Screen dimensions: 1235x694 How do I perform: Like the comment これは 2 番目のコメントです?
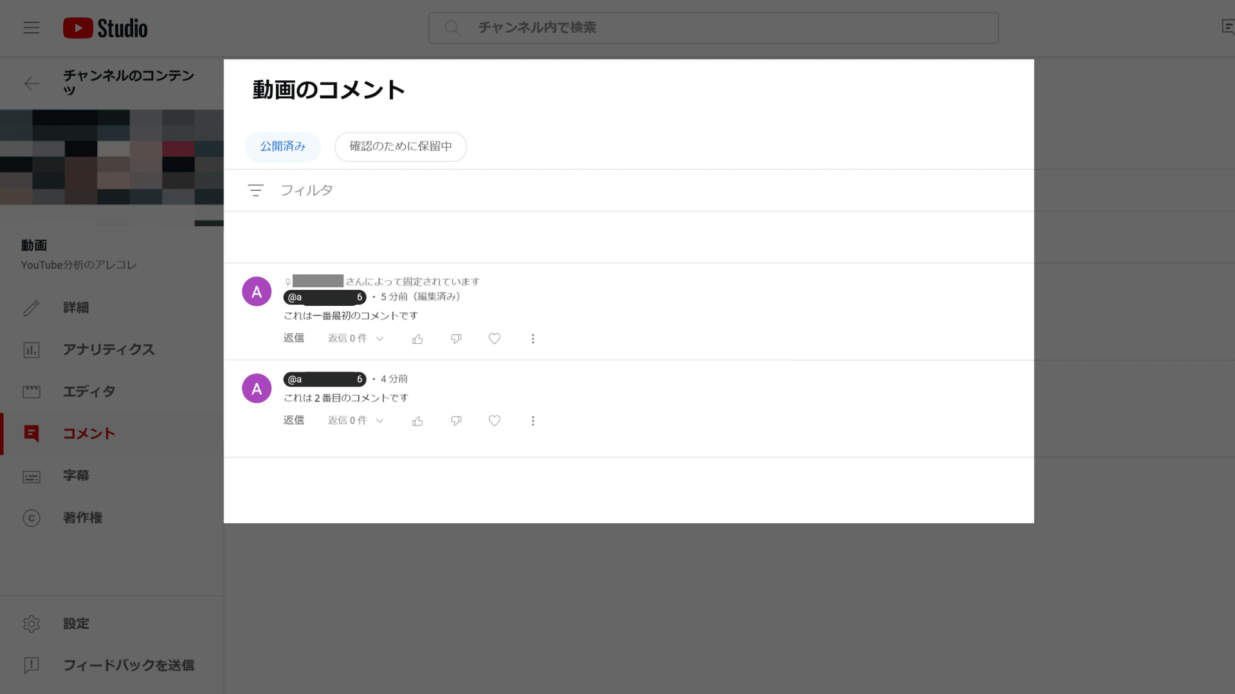click(x=417, y=421)
